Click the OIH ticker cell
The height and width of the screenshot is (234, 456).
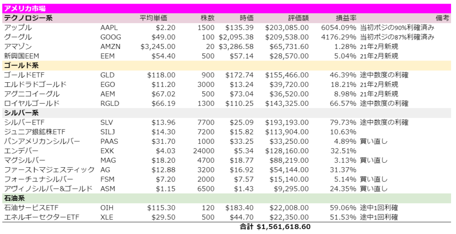(107, 208)
